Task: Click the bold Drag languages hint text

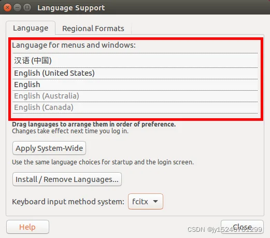Action: pyautogui.click(x=94, y=124)
